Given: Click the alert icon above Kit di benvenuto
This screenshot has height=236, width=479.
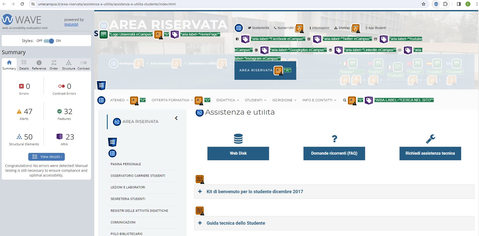Looking at the screenshot, I should [x=200, y=179].
